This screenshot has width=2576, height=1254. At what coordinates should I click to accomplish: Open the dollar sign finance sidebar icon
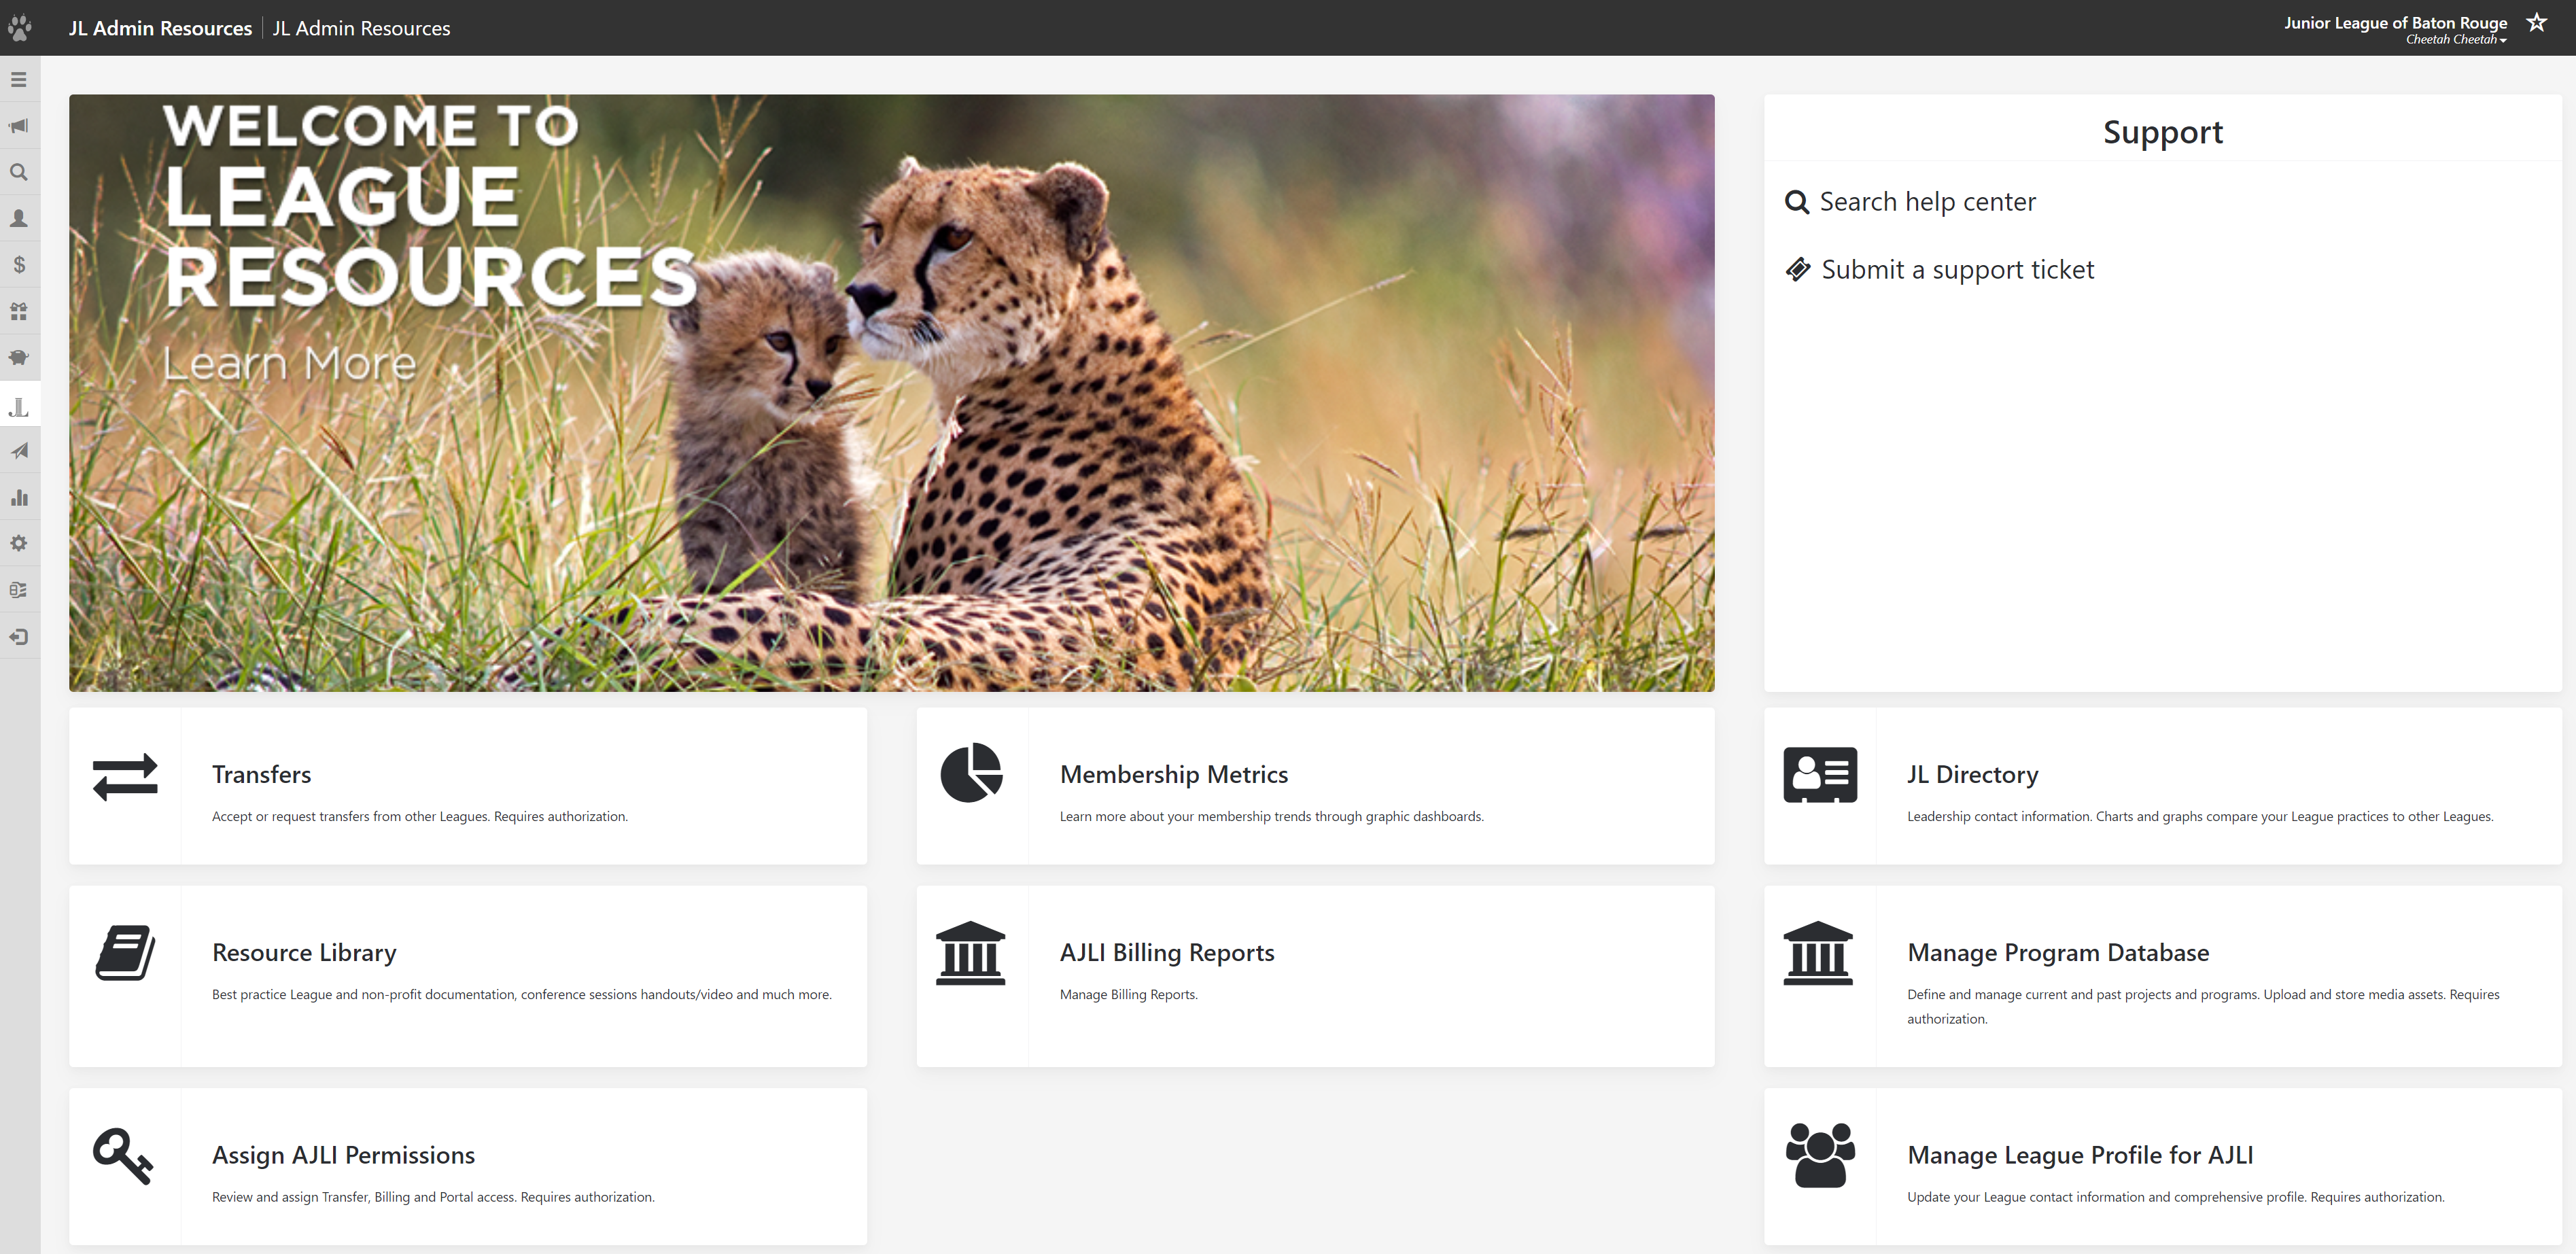(x=19, y=265)
